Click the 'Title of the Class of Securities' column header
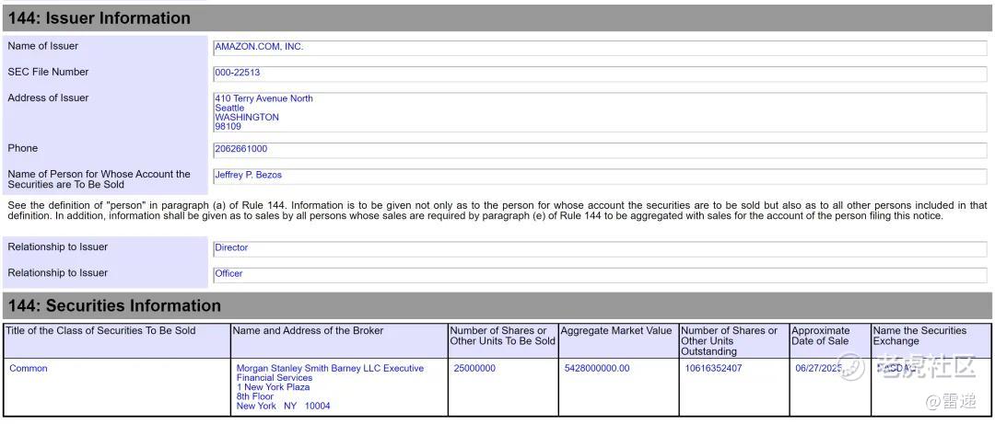 click(x=117, y=340)
